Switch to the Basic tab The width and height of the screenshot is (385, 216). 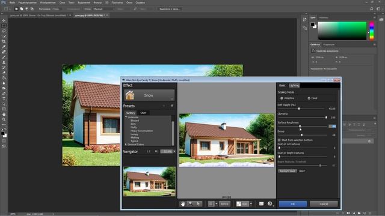(282, 85)
